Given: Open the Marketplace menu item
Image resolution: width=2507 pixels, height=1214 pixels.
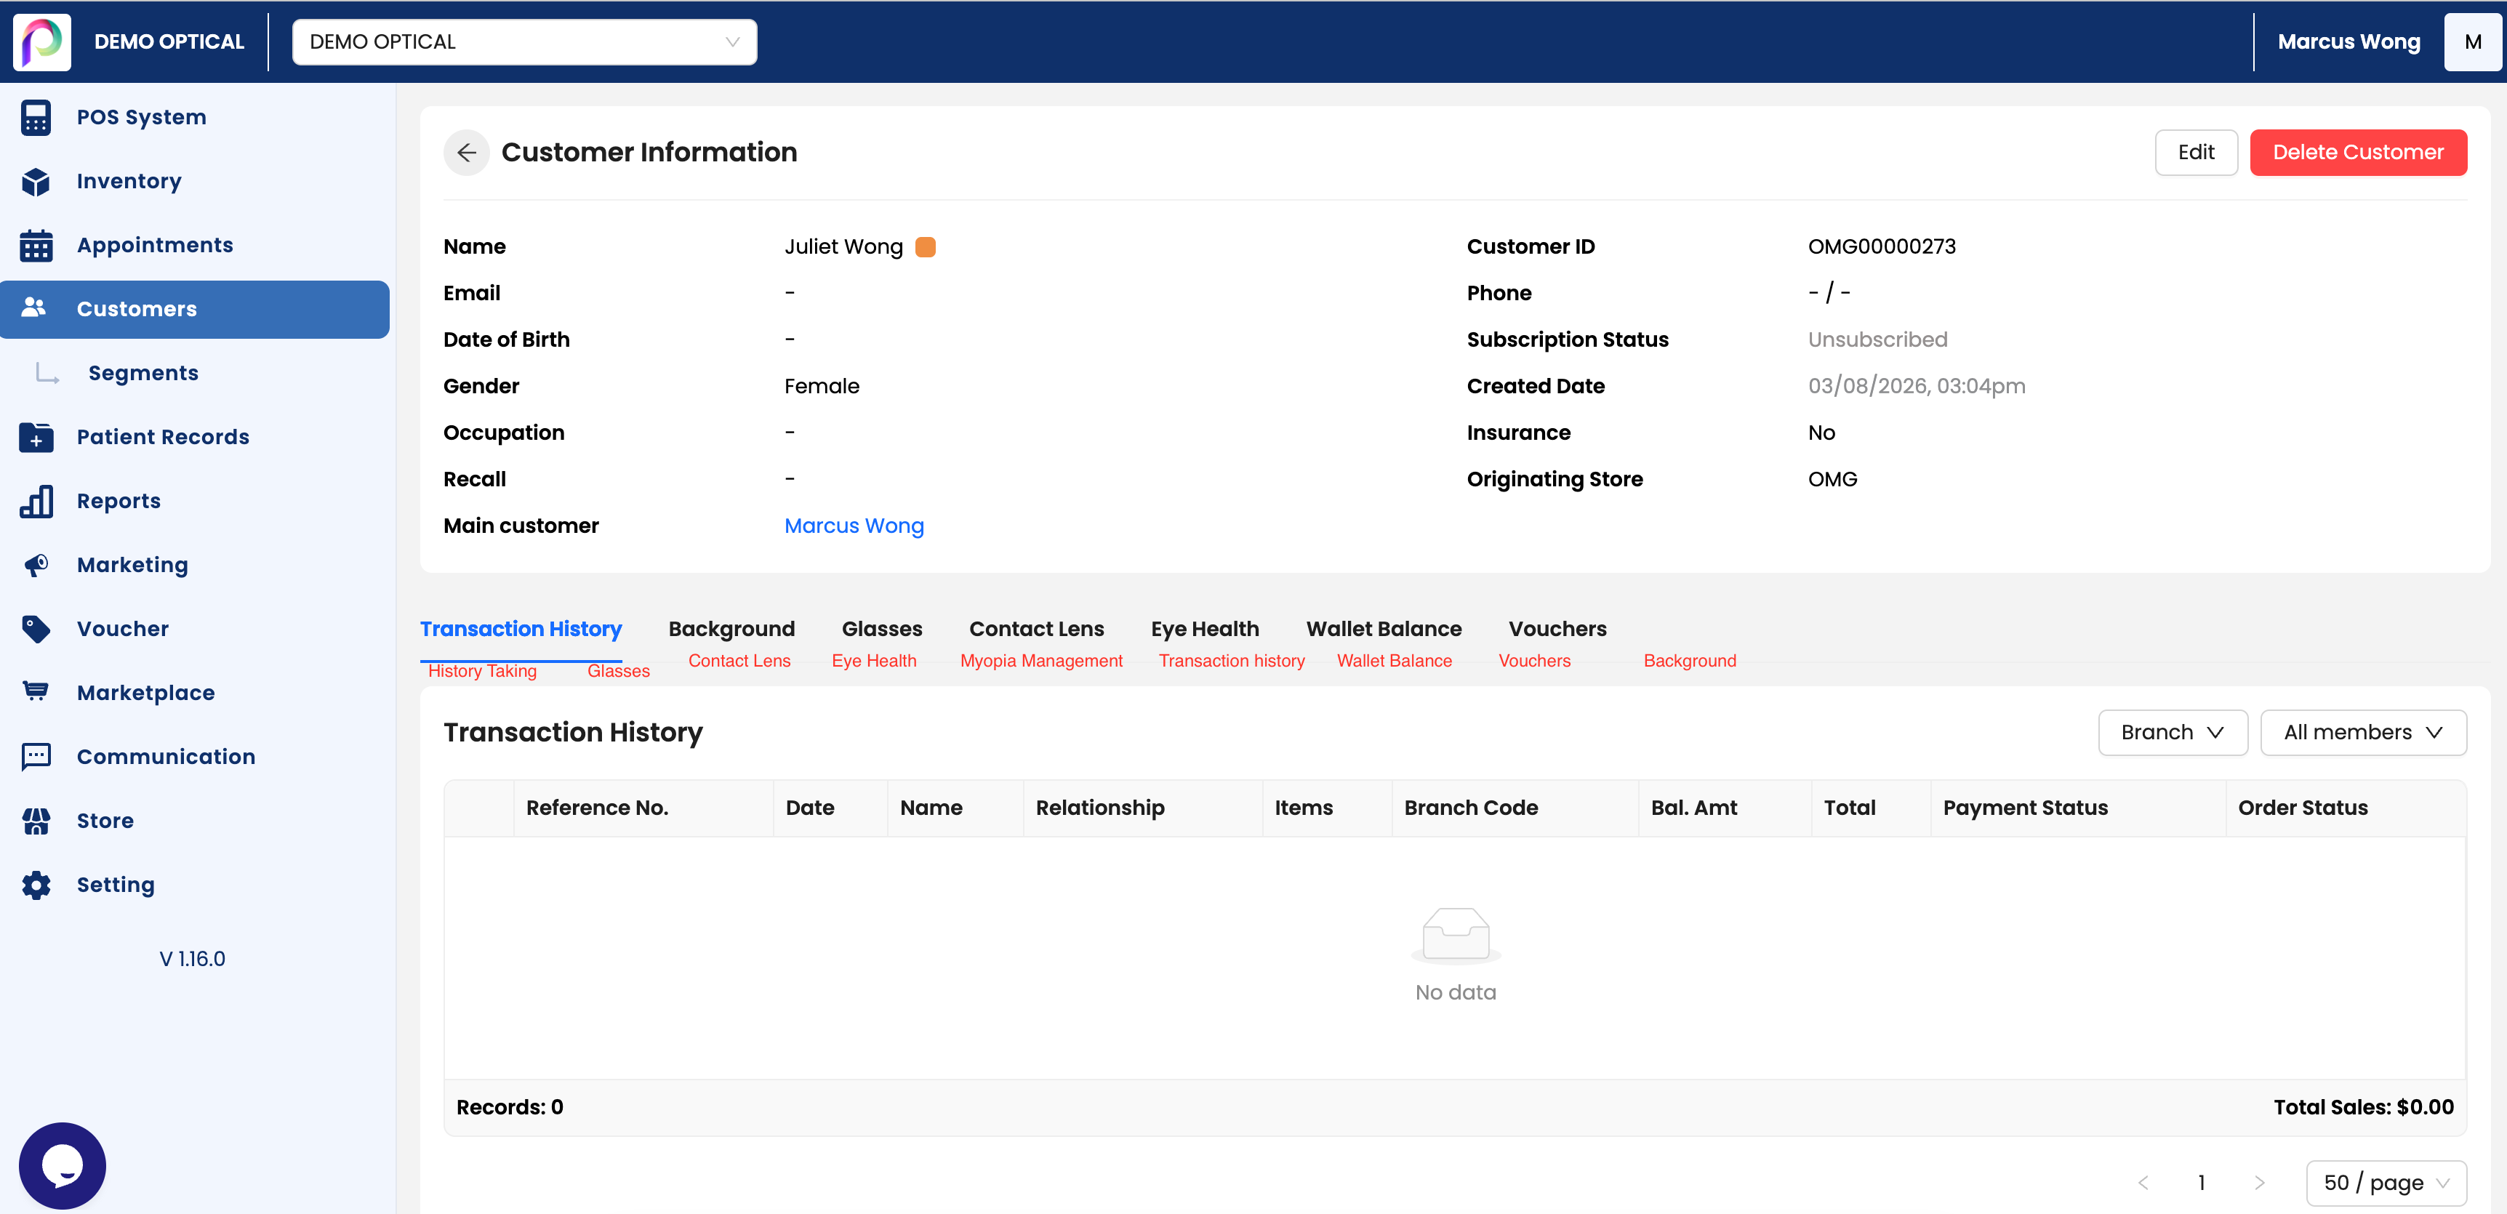Looking at the screenshot, I should (195, 693).
